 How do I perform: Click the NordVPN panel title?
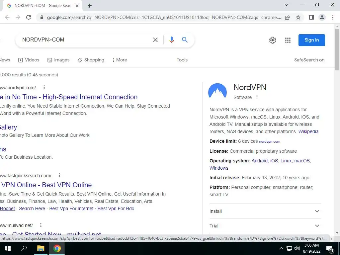click(x=250, y=87)
